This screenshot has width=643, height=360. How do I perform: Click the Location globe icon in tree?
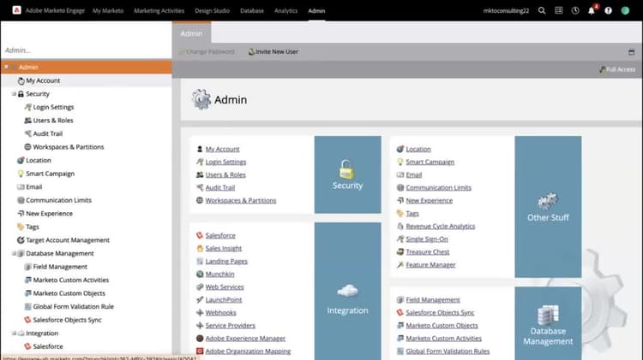coord(21,161)
